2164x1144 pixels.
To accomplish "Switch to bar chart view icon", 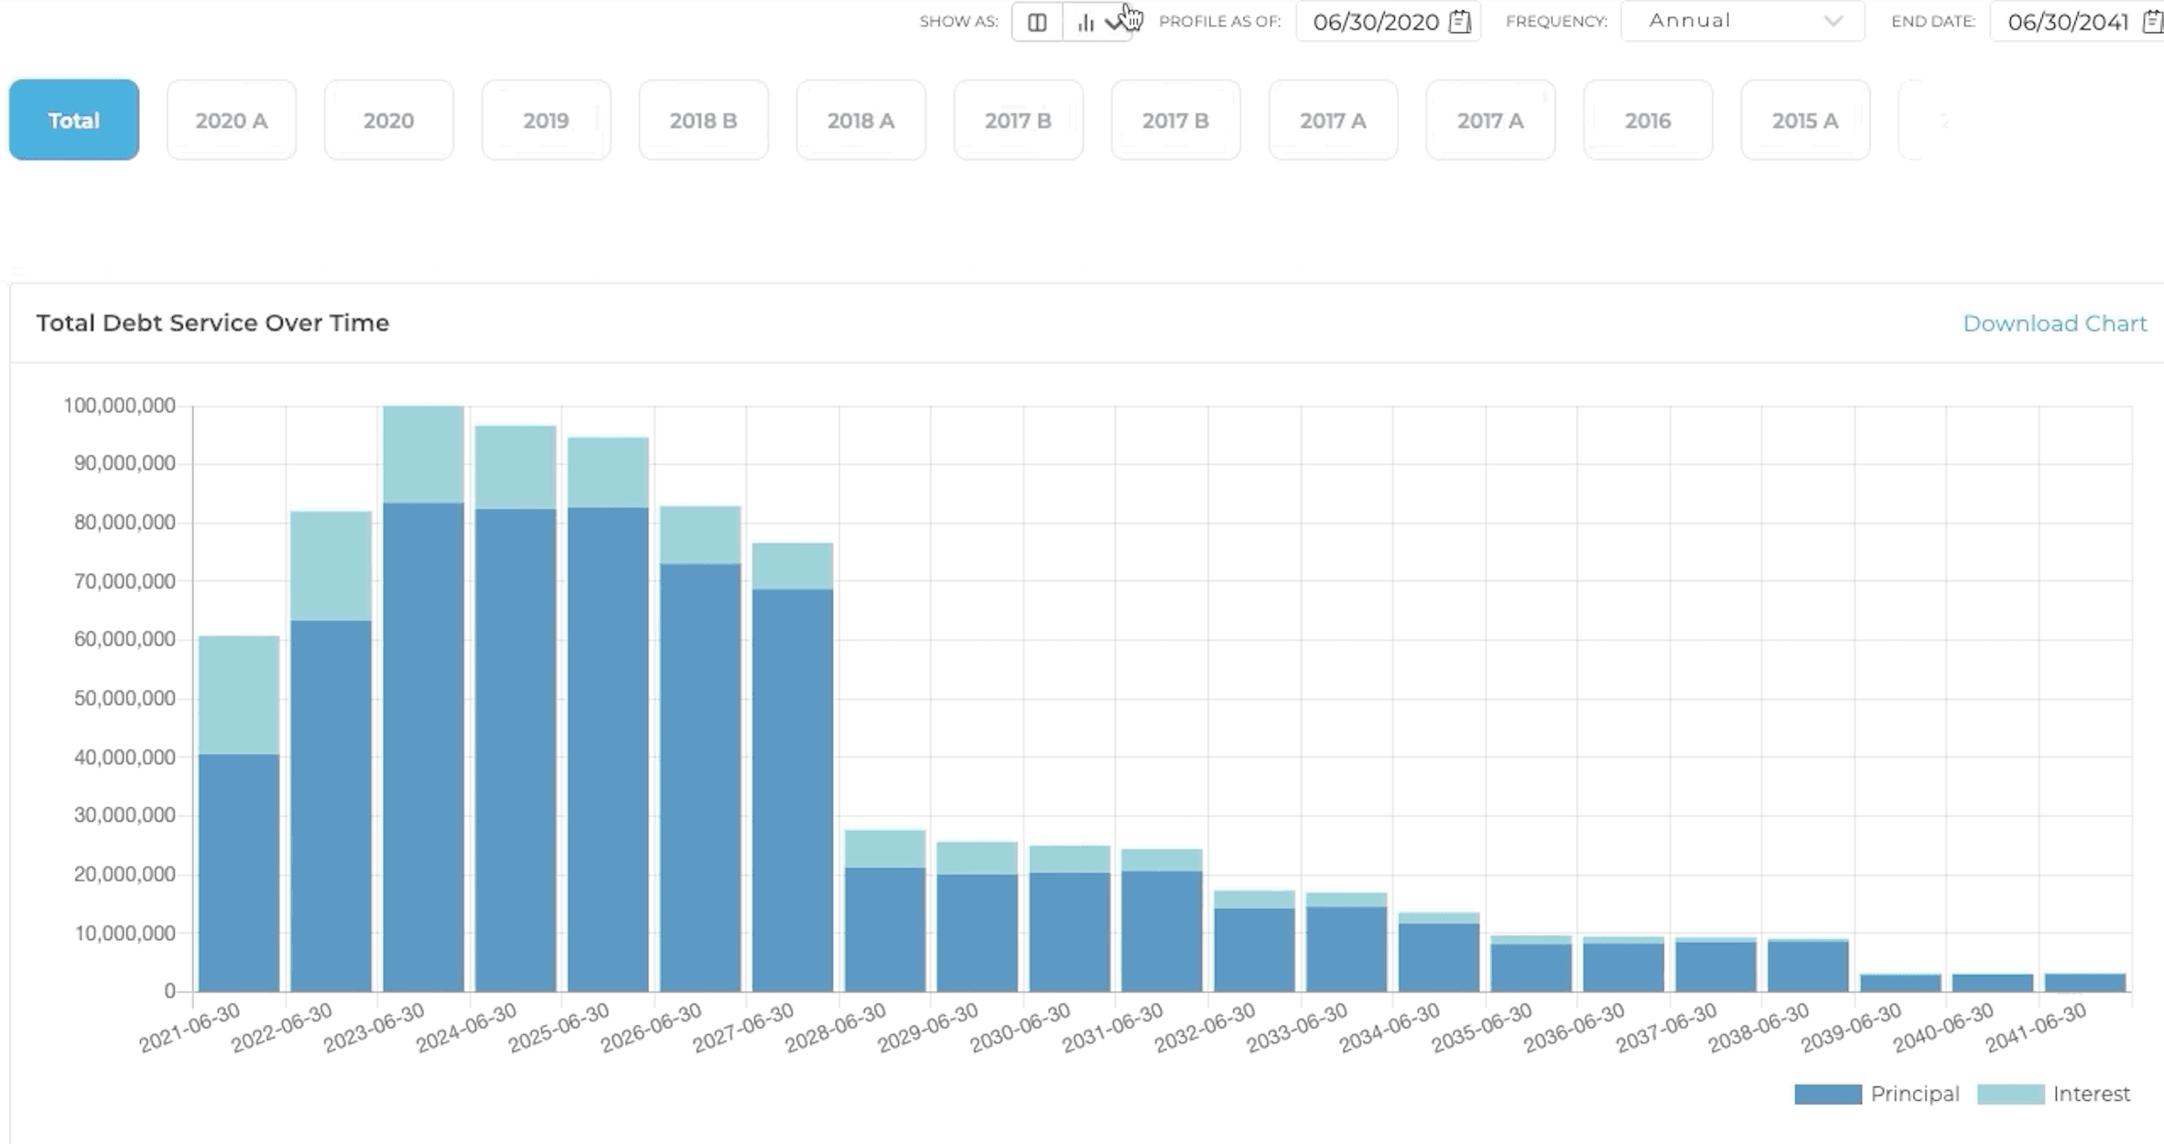I will tap(1087, 22).
